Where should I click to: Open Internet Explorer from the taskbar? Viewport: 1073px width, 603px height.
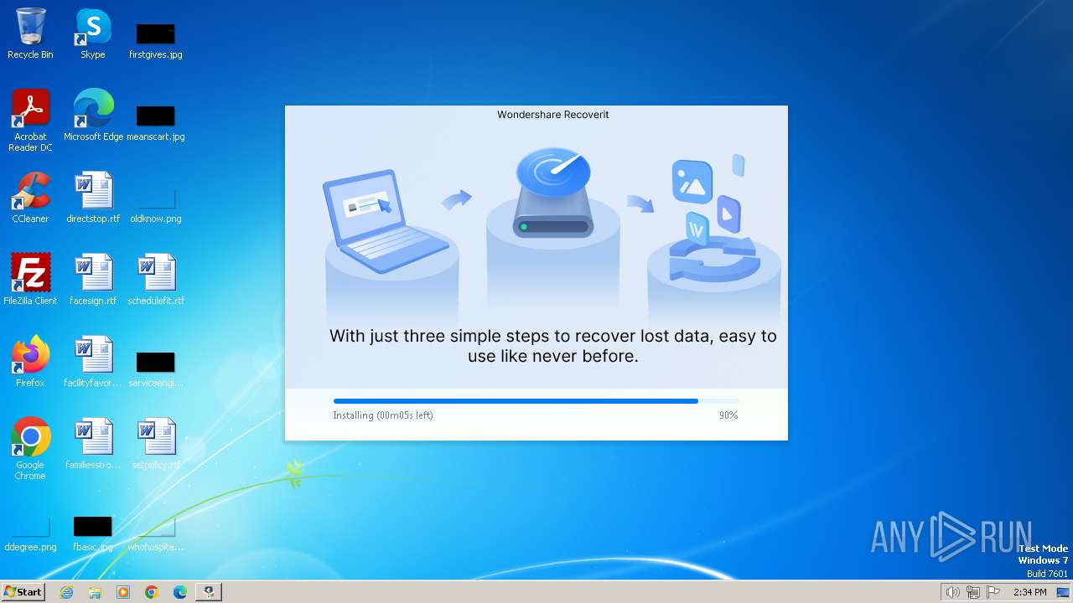point(66,592)
